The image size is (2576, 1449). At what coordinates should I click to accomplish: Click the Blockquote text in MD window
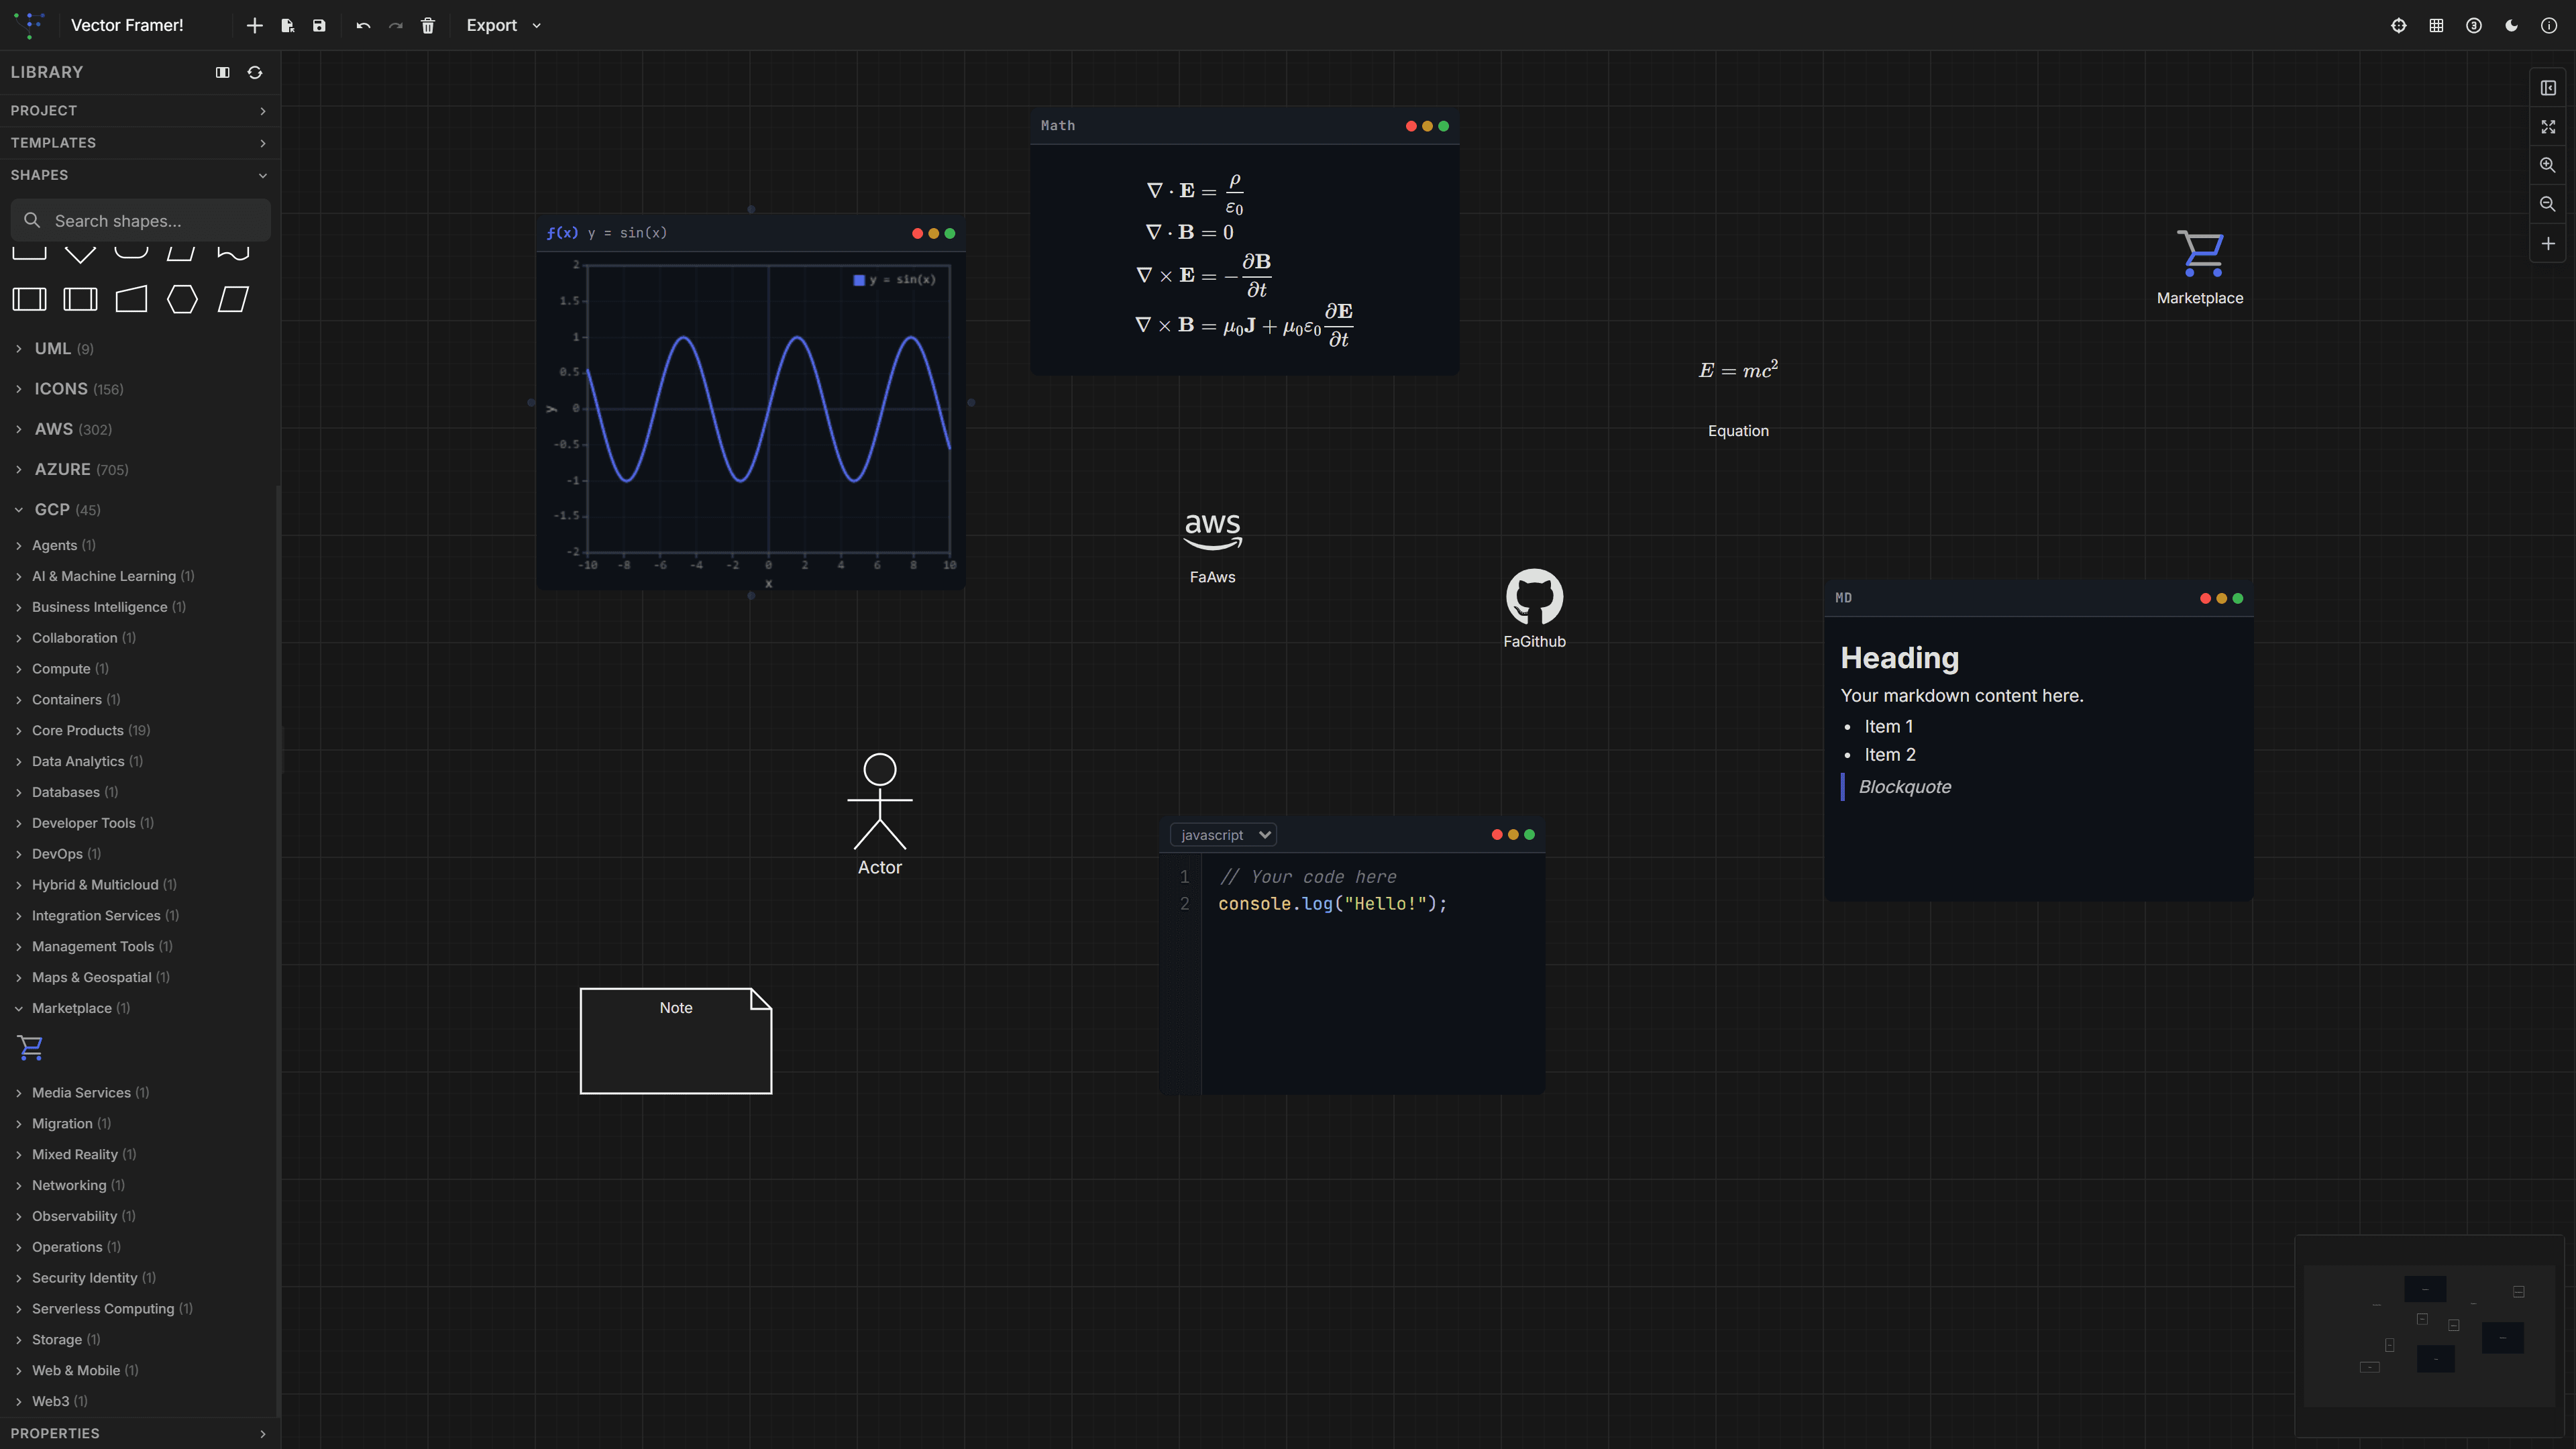[1905, 787]
